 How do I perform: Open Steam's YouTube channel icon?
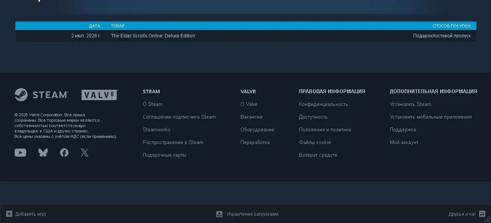coord(20,153)
